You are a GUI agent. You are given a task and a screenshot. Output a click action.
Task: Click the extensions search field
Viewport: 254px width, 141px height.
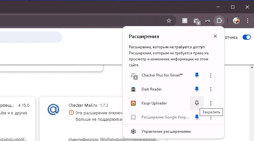click(31, 37)
